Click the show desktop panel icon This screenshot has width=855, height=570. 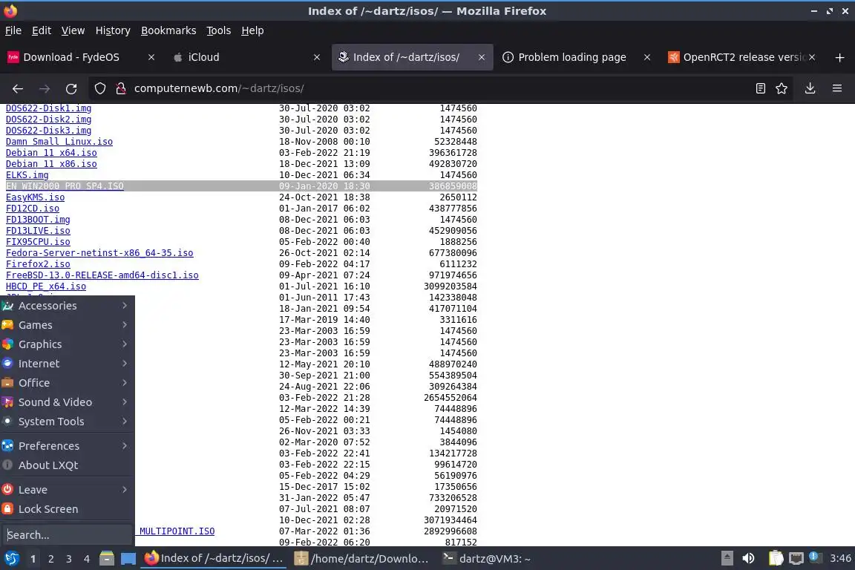pos(128,559)
